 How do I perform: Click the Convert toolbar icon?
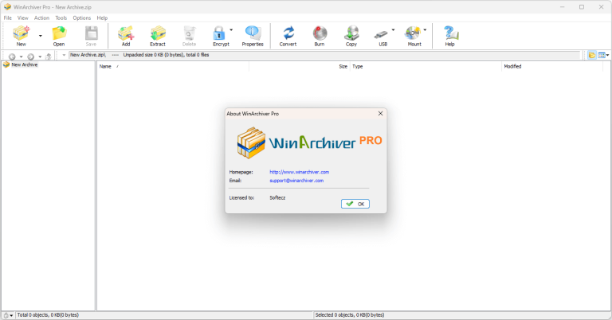click(x=288, y=35)
